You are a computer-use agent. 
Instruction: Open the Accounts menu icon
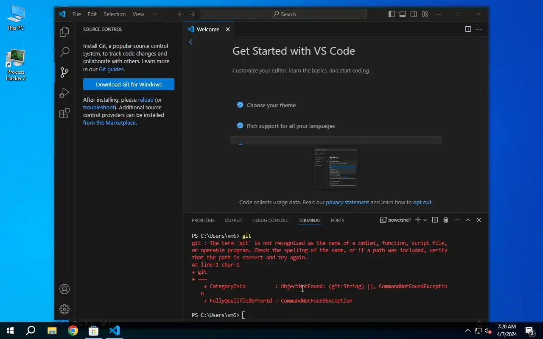(x=64, y=289)
